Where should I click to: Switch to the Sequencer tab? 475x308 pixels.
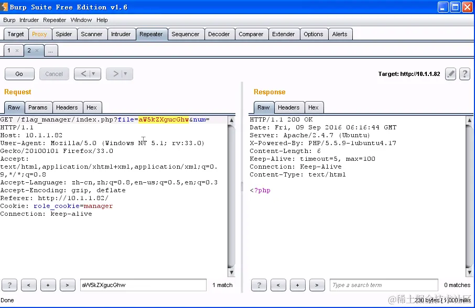click(x=186, y=34)
